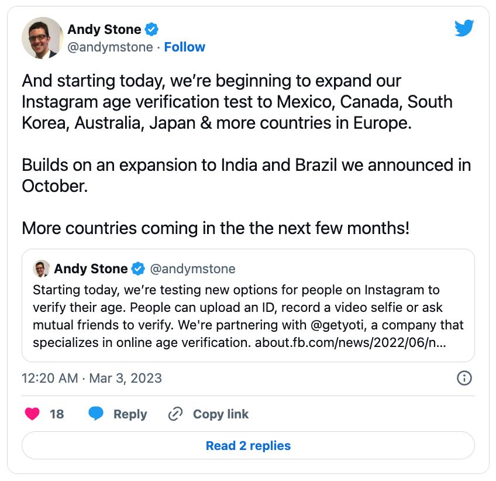Click the 18 likes count
This screenshot has width=496, height=481.
[57, 414]
